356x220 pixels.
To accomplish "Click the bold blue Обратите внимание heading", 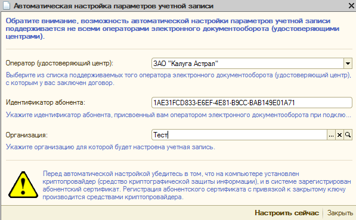I will point(172,29).
